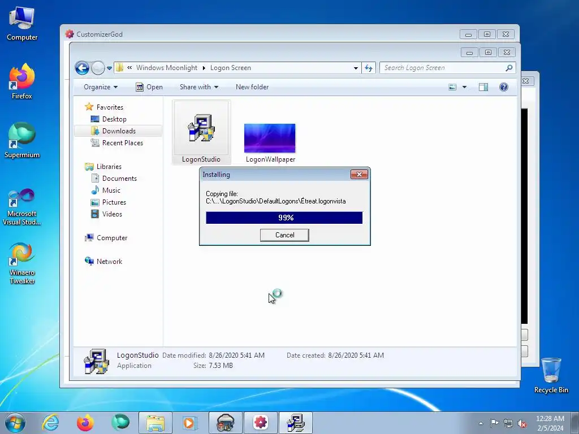Screen dimensions: 579x434
Task: Show the preview pane
Action: pyautogui.click(x=483, y=87)
